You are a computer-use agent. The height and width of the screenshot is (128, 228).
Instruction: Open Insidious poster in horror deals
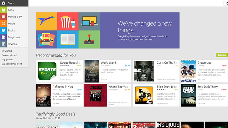tap(168, 125)
